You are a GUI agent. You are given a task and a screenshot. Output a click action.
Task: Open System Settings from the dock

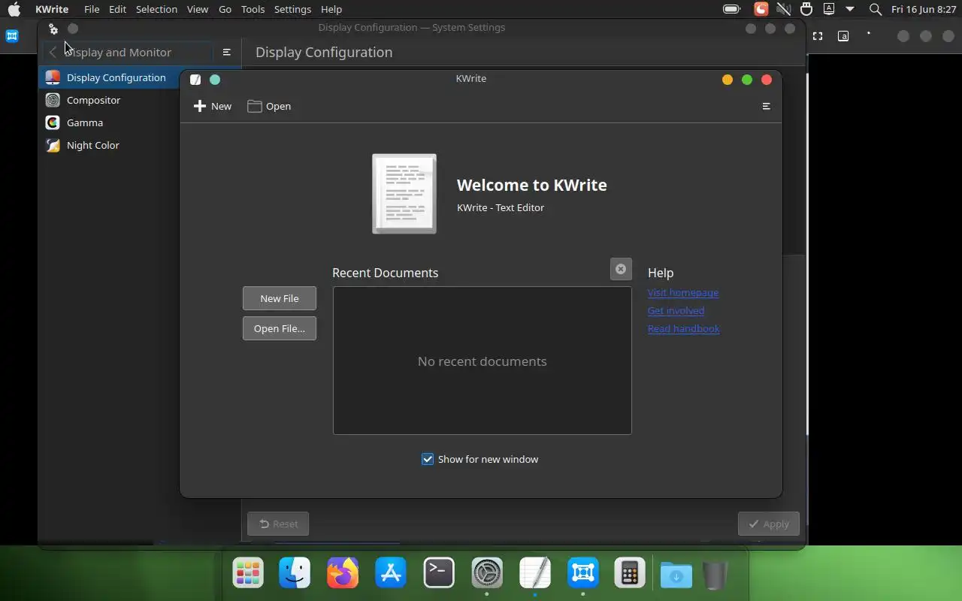click(487, 573)
